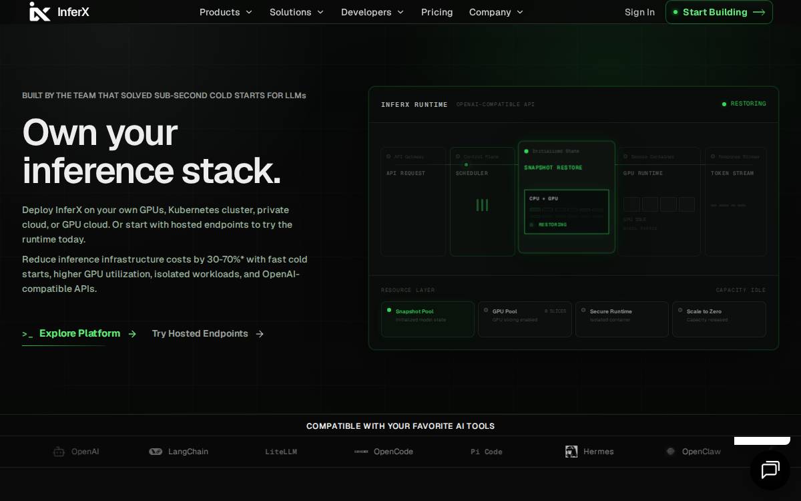Click the INFERX RUNTIME panel title
This screenshot has height=501, width=801.
[x=415, y=105]
